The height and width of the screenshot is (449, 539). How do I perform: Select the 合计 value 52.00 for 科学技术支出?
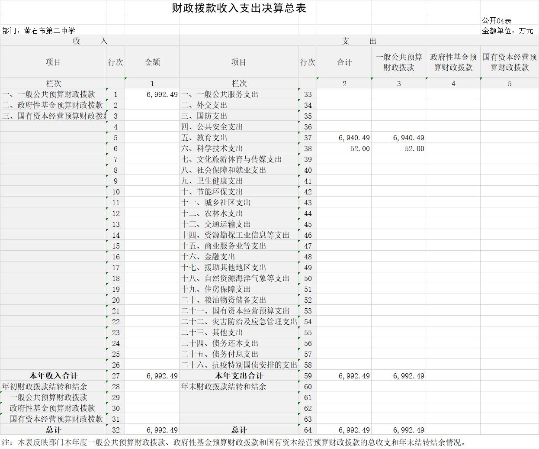click(359, 149)
